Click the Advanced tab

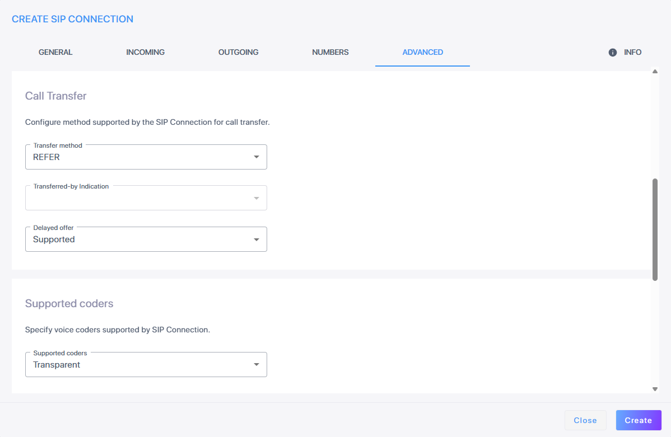[423, 53]
